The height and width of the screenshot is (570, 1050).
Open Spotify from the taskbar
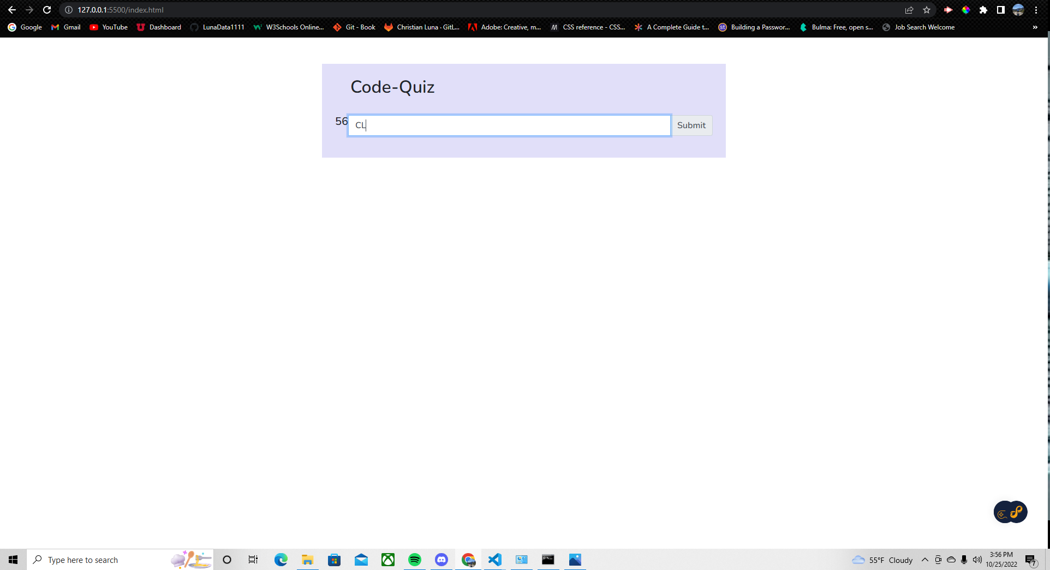click(415, 559)
